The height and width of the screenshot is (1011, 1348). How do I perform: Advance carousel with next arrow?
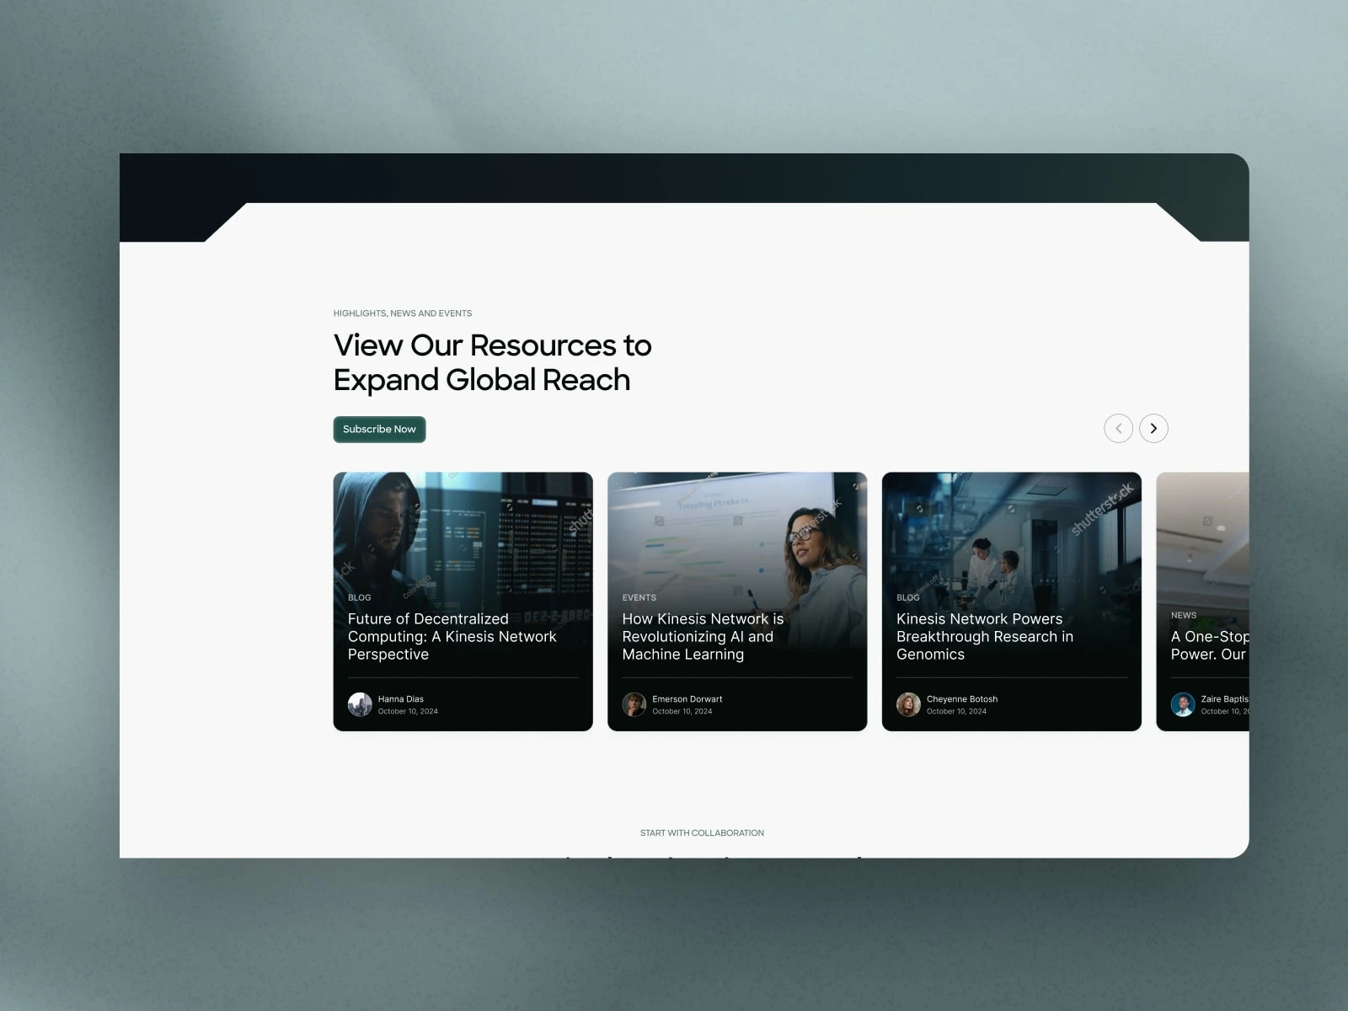(1153, 428)
